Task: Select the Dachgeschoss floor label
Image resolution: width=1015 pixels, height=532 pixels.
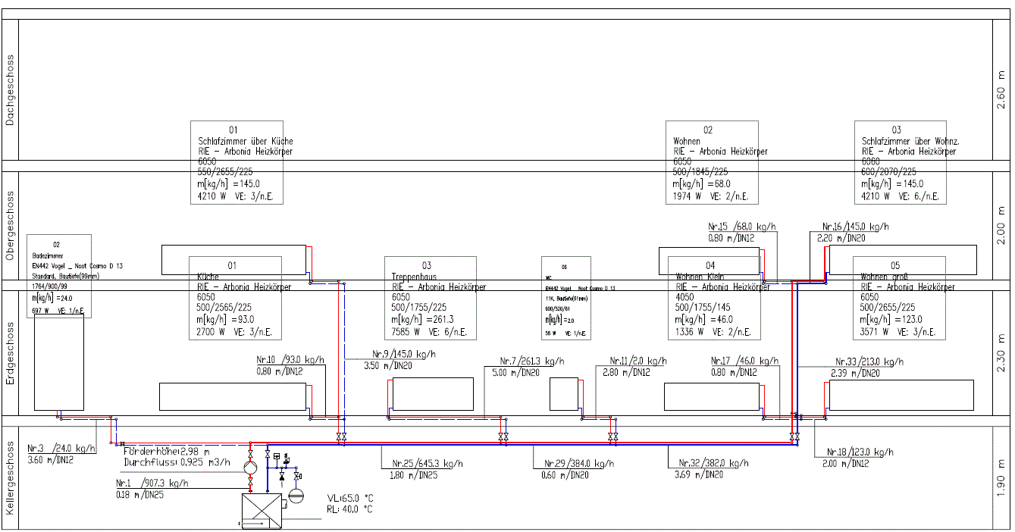Action: click(10, 89)
